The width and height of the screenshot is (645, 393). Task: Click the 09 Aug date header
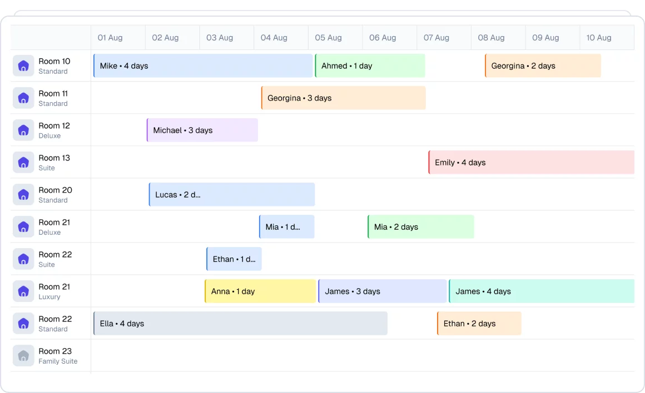(x=545, y=38)
